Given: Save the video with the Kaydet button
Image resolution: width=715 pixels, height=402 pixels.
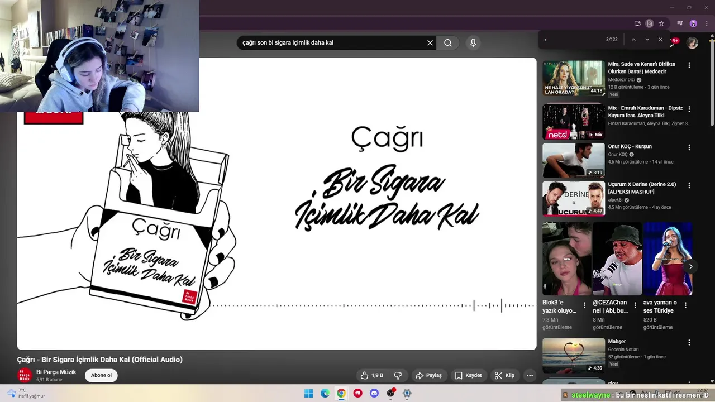Looking at the screenshot, I should pos(468,375).
